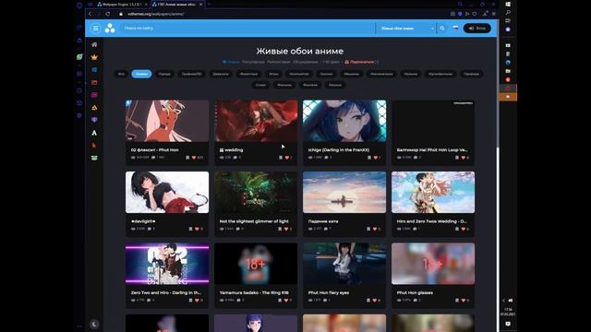The width and height of the screenshot is (591, 332).
Task: Like the Phut Hon fiery eyes wallpaper
Action: click(x=375, y=300)
